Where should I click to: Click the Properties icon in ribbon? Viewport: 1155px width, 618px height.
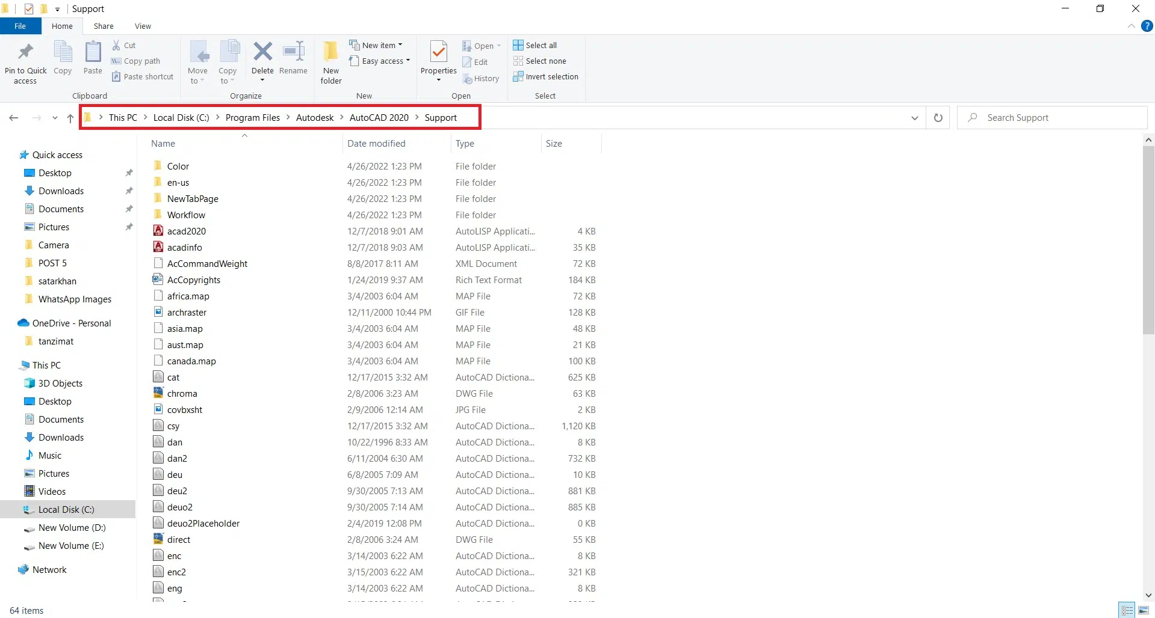coord(438,53)
